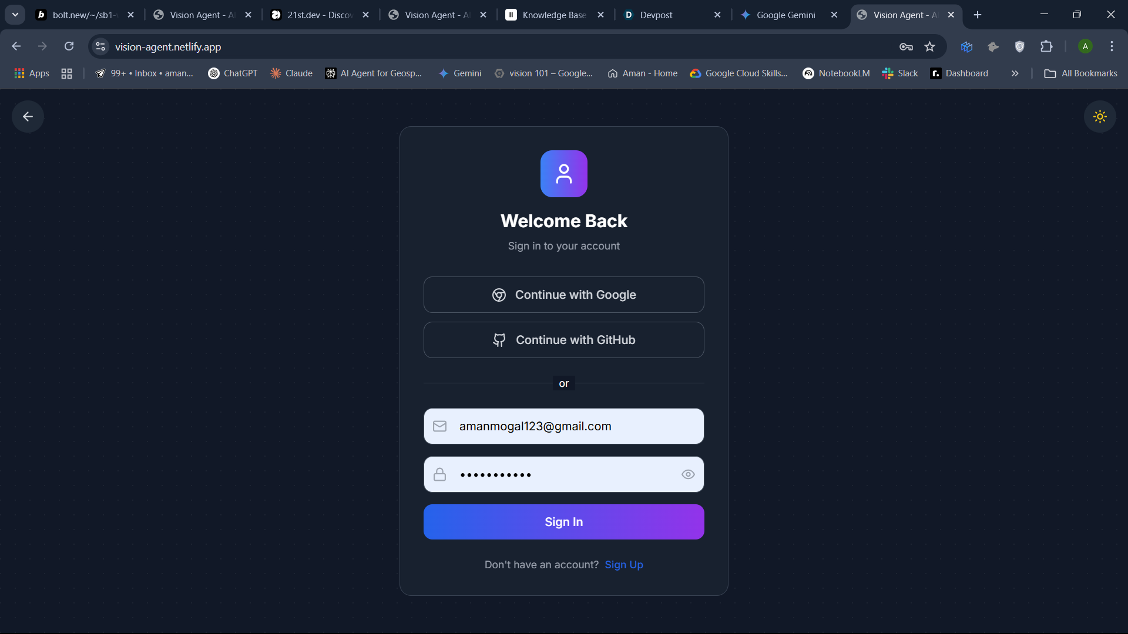Open the password manager key icon
The width and height of the screenshot is (1128, 634).
[x=906, y=46]
